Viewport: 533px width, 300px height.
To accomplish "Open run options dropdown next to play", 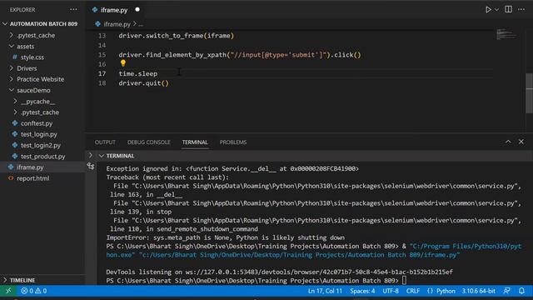I will (496, 10).
